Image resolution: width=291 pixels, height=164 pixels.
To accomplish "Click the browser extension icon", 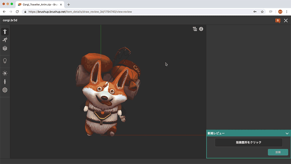I will [x=271, y=12].
